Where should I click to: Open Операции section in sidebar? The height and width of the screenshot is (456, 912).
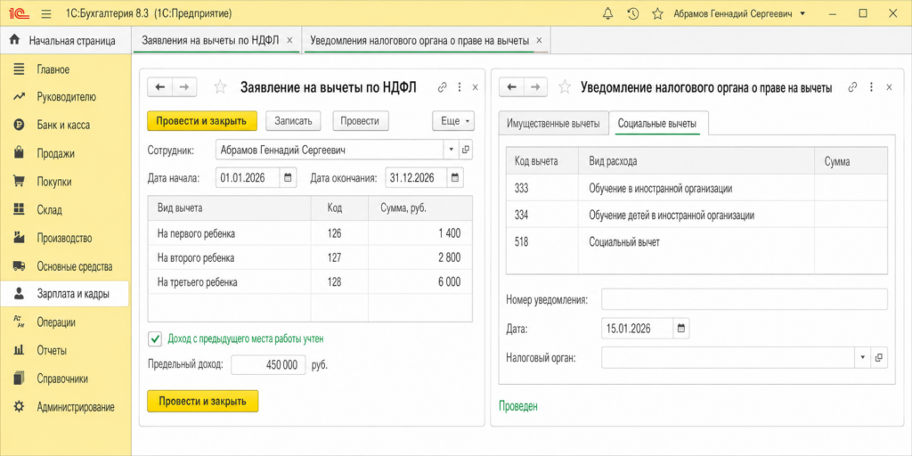pyautogui.click(x=65, y=322)
